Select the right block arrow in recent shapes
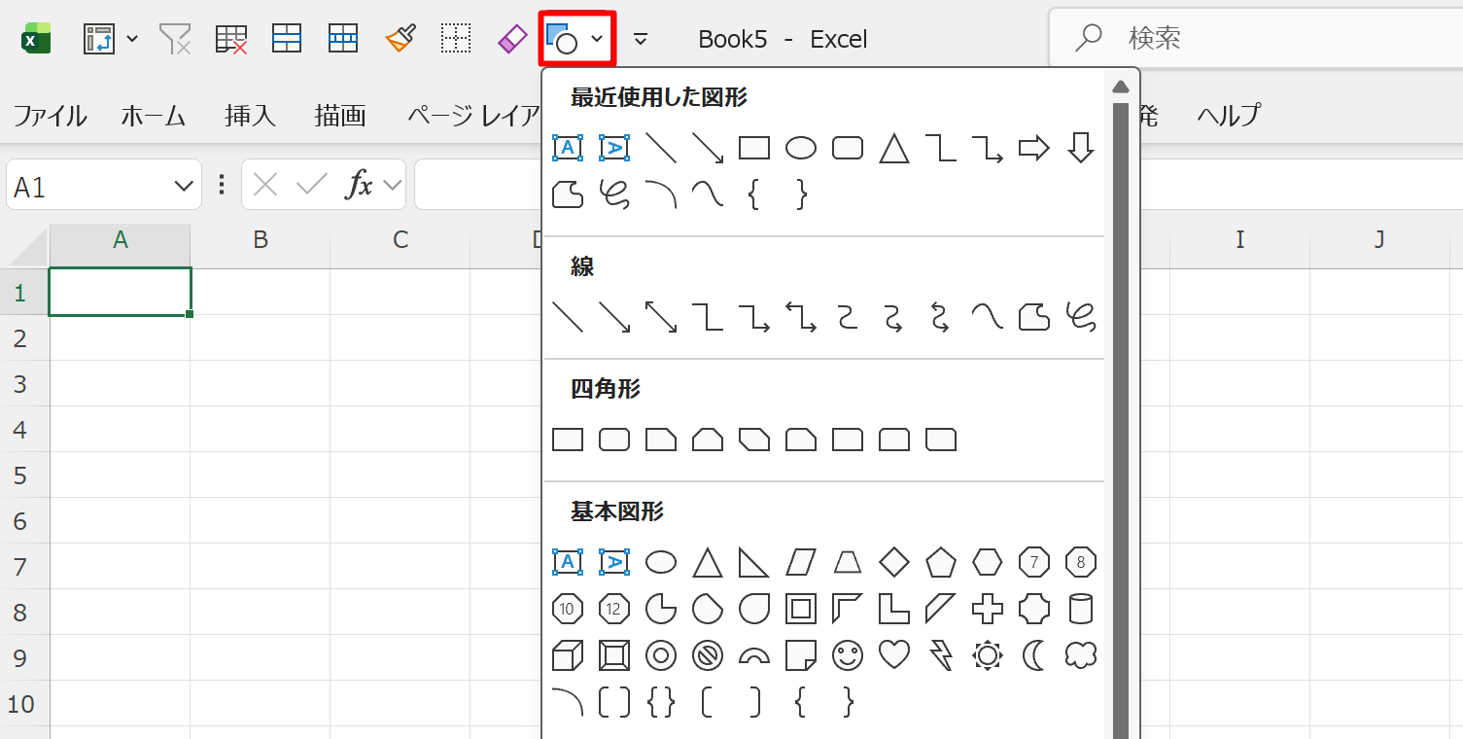Viewport: 1463px width, 739px height. [1034, 148]
